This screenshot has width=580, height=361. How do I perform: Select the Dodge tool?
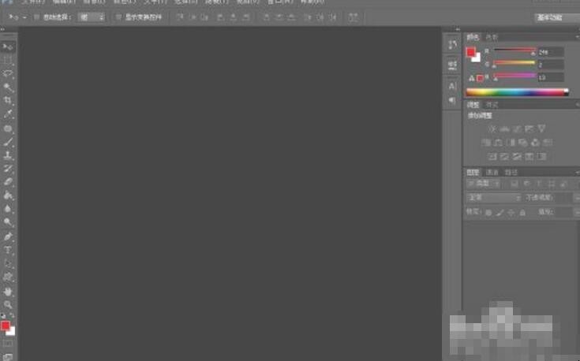8,222
